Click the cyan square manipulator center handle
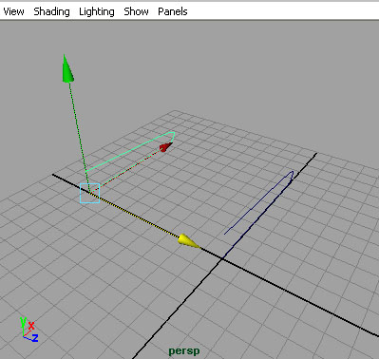Image resolution: width=379 pixels, height=359 pixels. coord(90,193)
